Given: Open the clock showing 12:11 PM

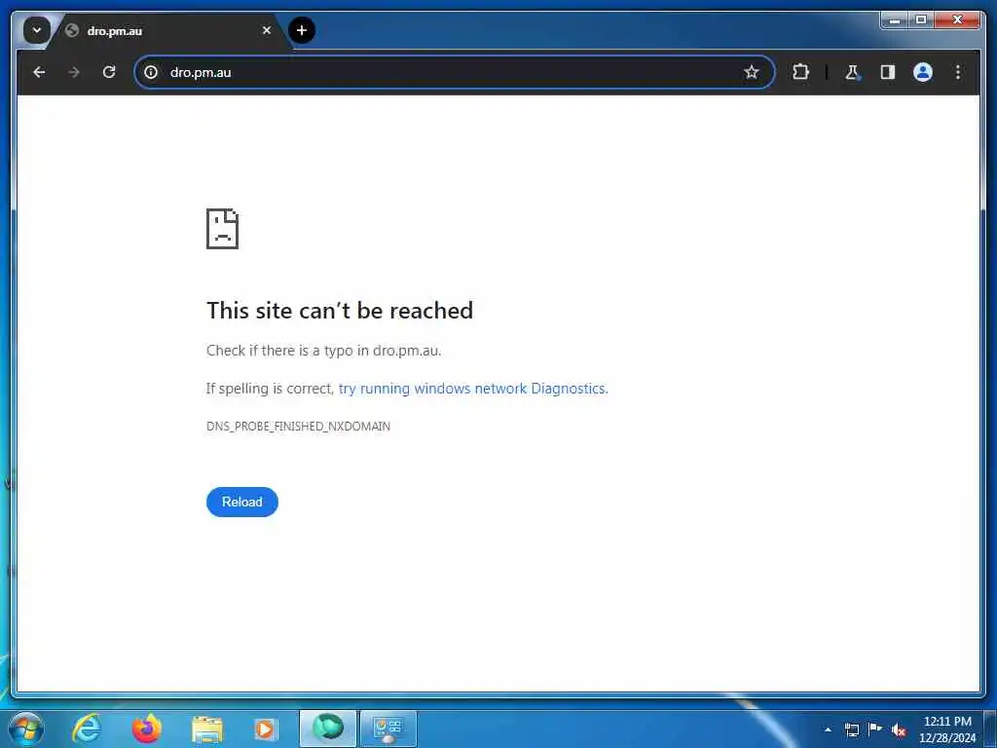Looking at the screenshot, I should point(947,729).
